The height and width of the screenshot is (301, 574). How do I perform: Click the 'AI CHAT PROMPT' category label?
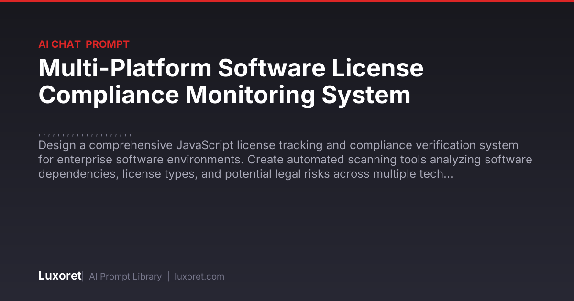pos(84,44)
